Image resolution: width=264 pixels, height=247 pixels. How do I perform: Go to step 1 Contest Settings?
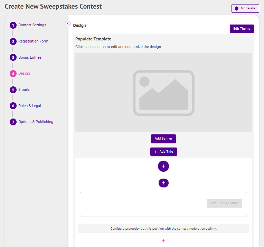click(x=32, y=25)
